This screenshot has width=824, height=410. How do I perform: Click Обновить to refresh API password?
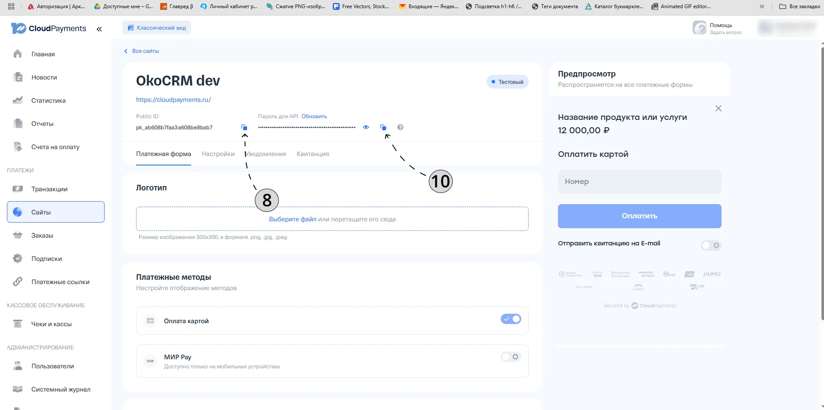314,116
